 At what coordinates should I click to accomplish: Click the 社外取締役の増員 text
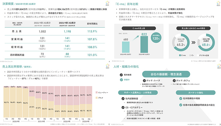point(192,98)
